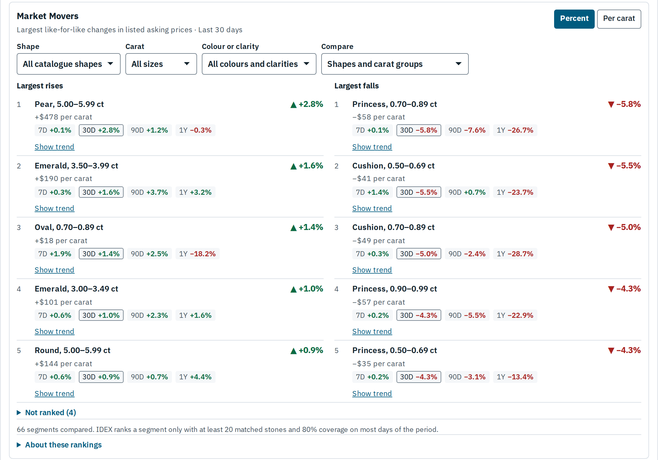Select the 7D +0.1% chip for Pear
The width and height of the screenshot is (658, 460).
coord(55,130)
